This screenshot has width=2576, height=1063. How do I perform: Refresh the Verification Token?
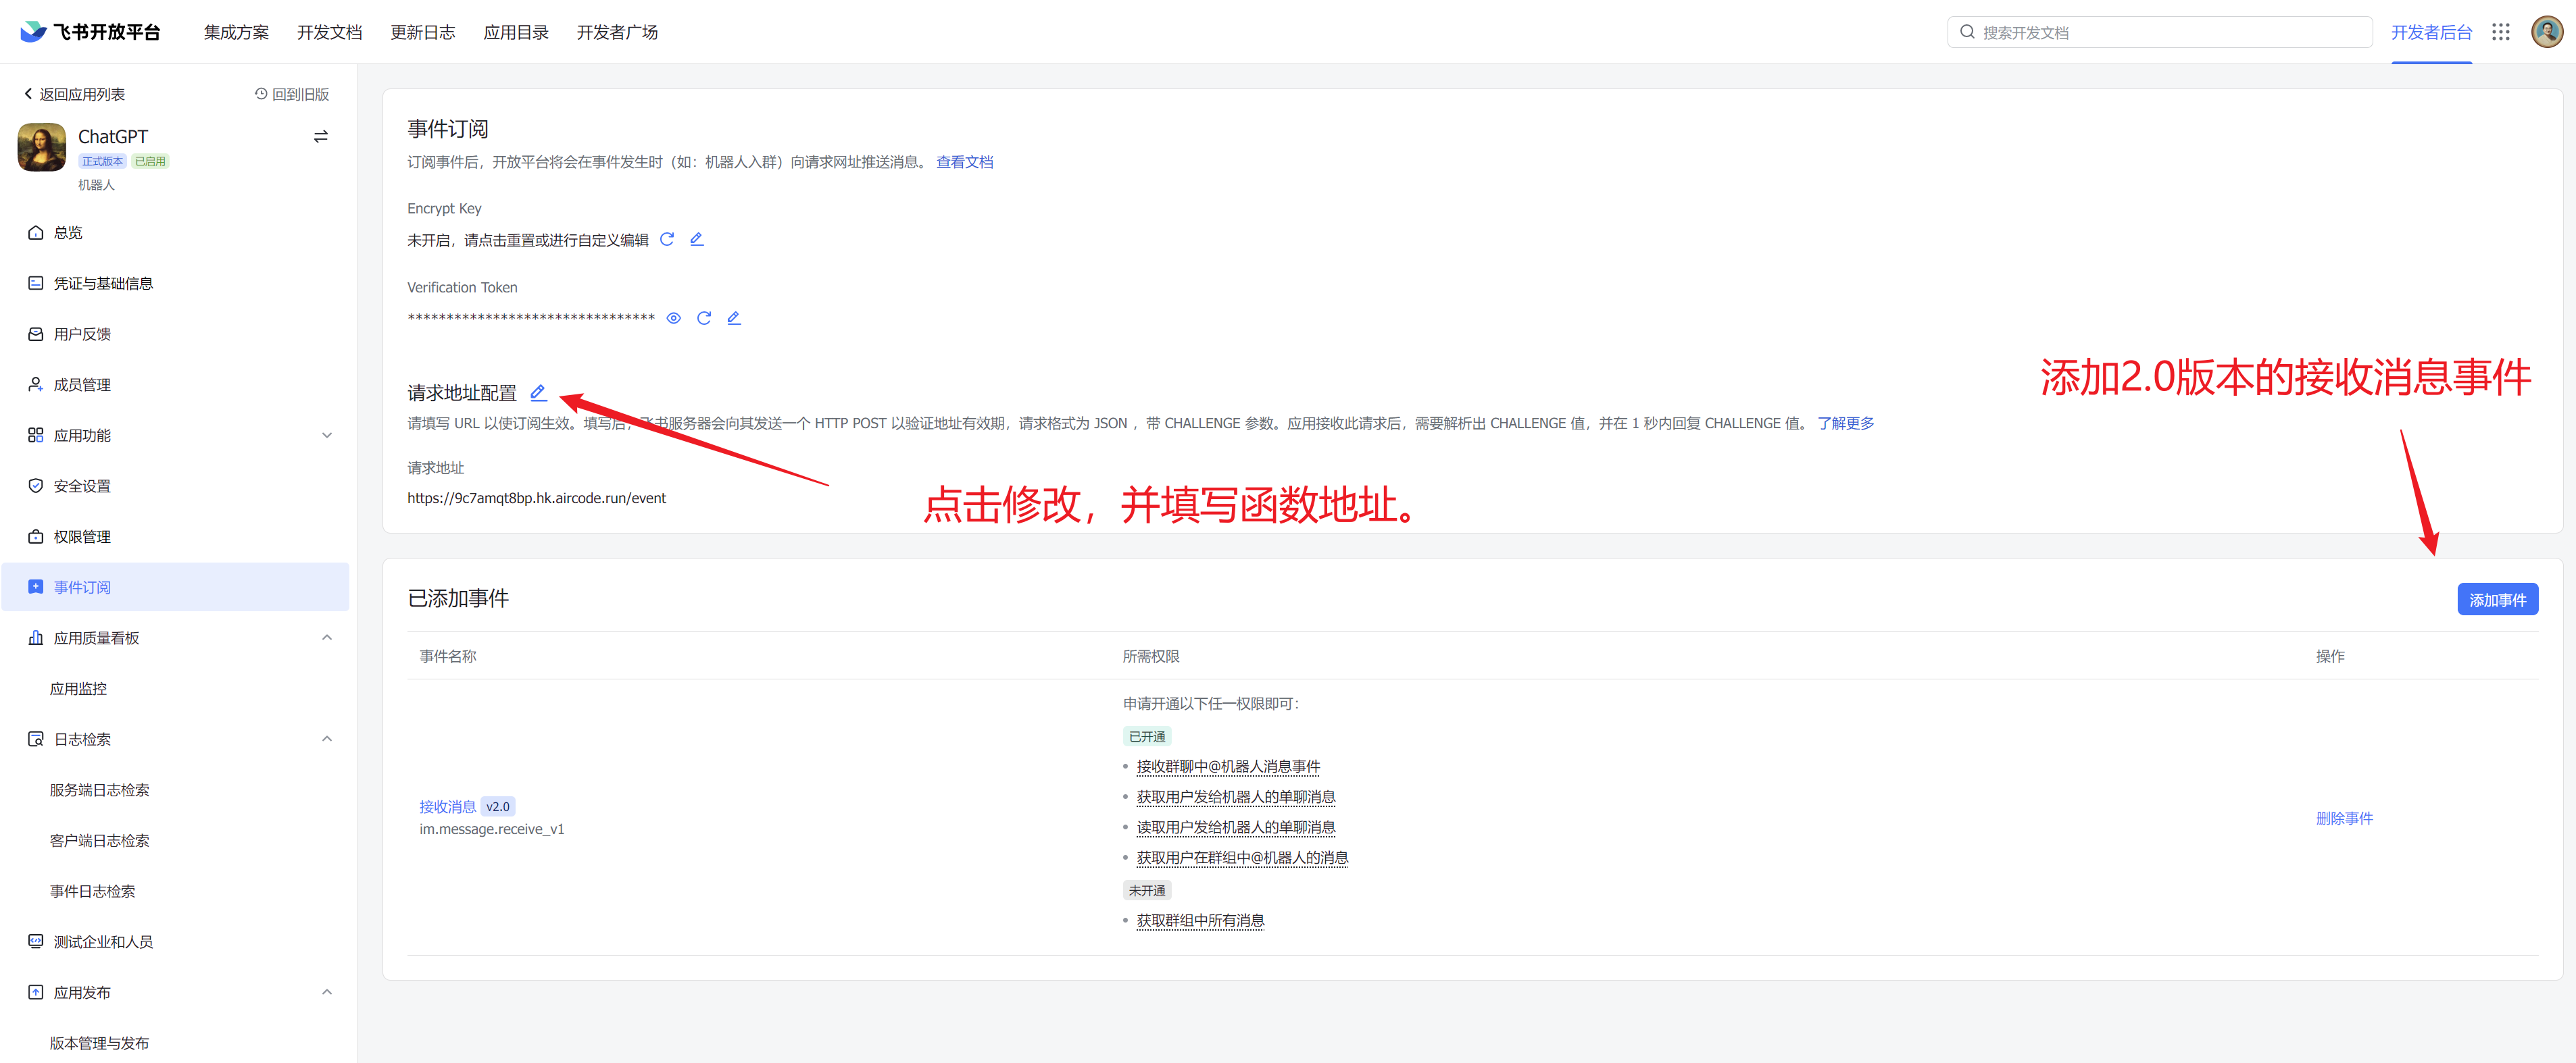[704, 317]
